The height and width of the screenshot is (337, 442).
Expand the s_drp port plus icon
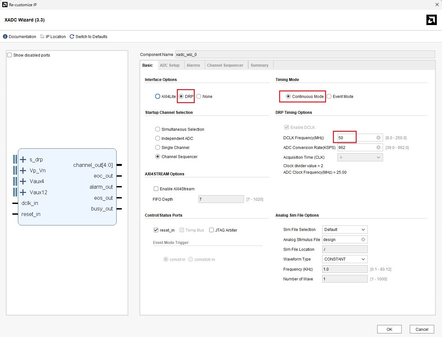pyautogui.click(x=23, y=159)
